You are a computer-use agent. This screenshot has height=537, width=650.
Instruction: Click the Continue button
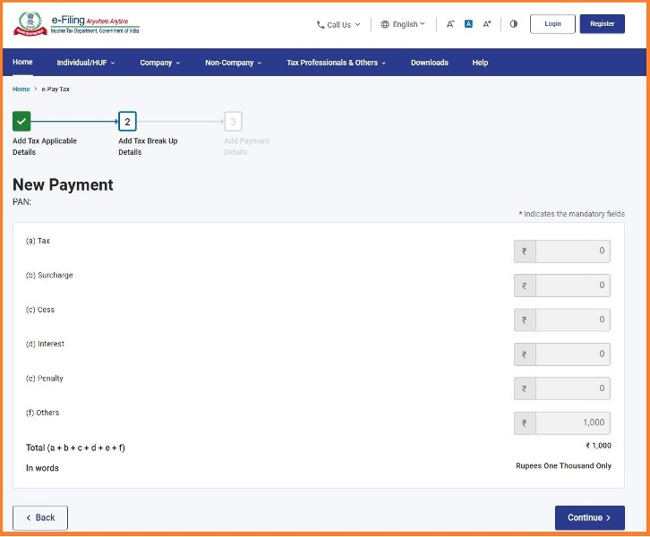589,517
